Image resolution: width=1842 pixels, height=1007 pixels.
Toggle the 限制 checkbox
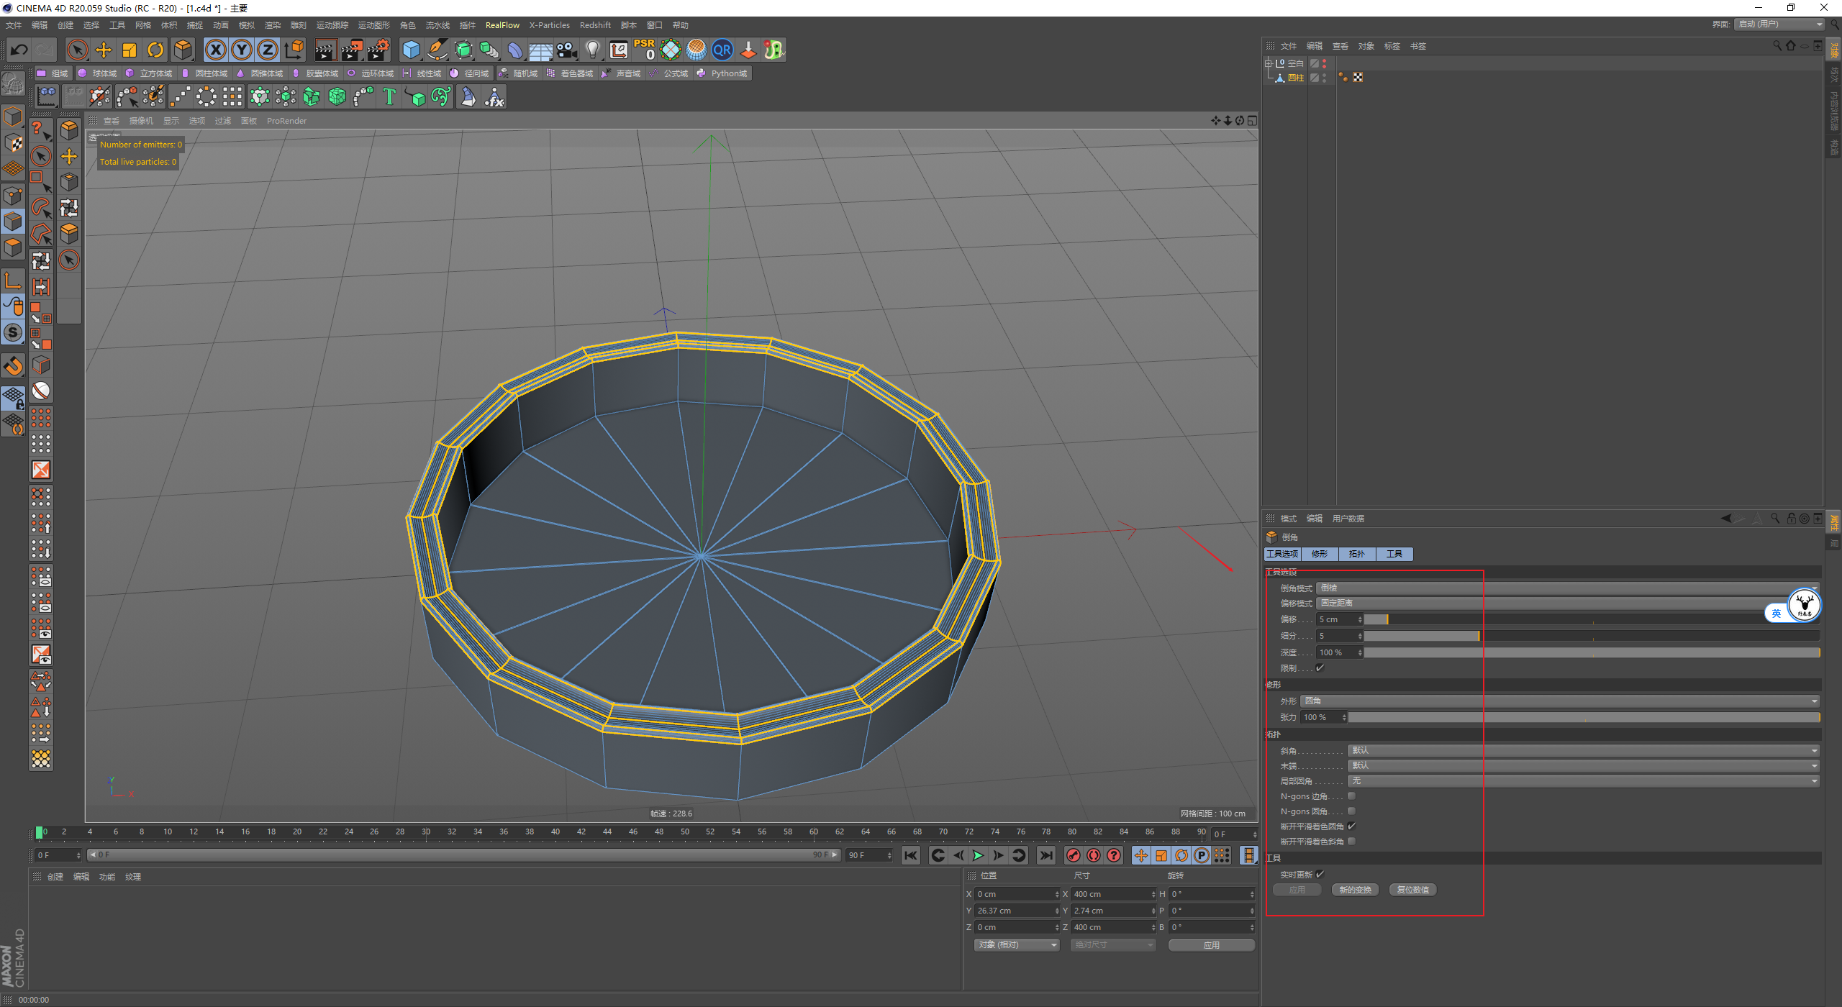[x=1320, y=668]
